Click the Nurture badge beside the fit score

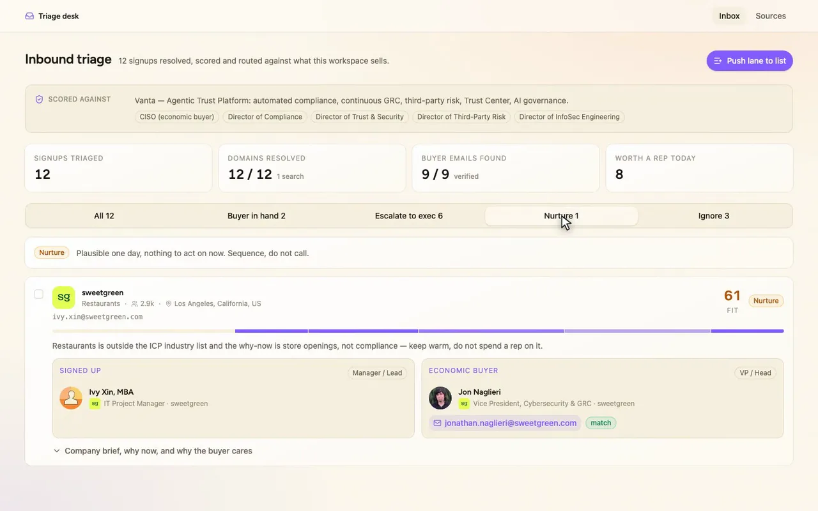coord(766,301)
